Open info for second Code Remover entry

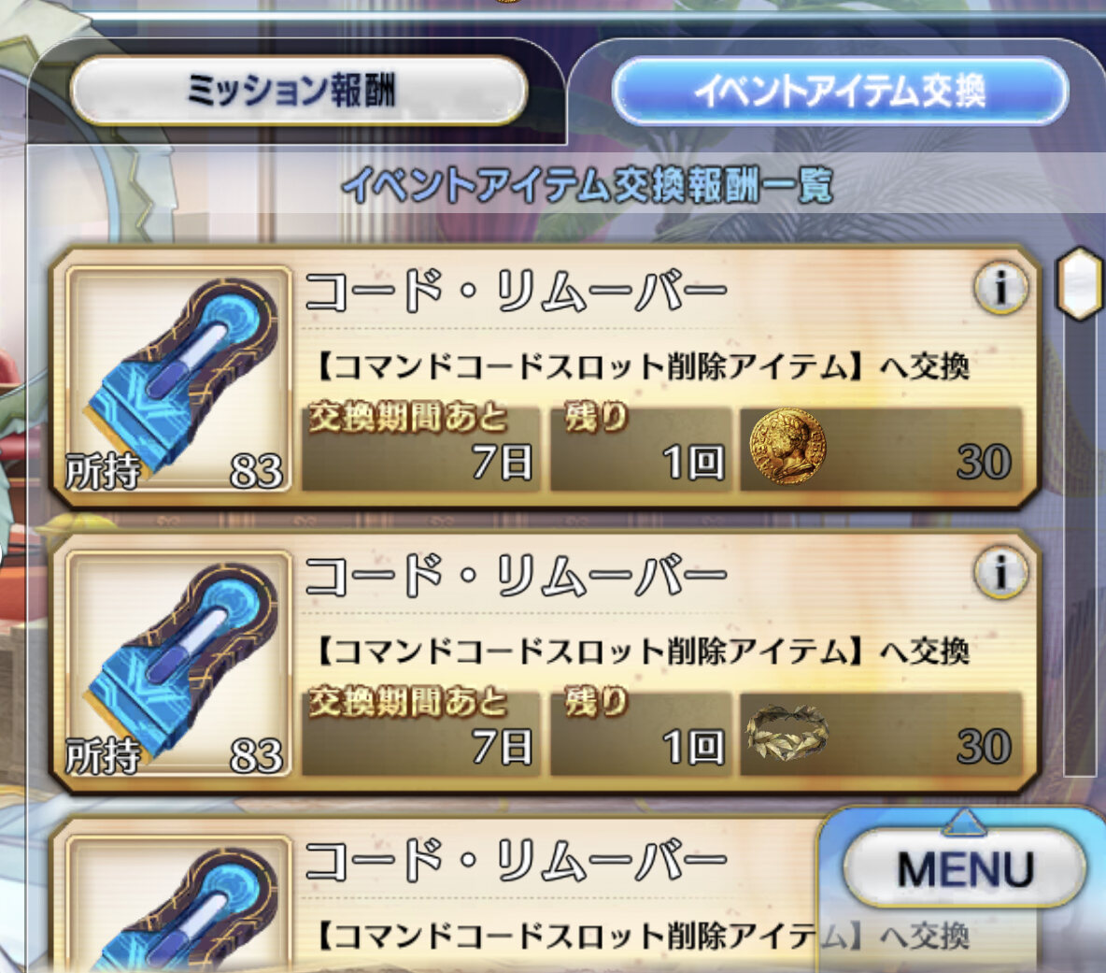[1000, 572]
